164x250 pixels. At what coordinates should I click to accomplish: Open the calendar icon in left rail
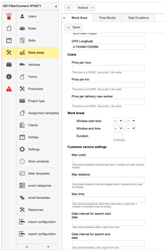pyautogui.click(x=9, y=40)
